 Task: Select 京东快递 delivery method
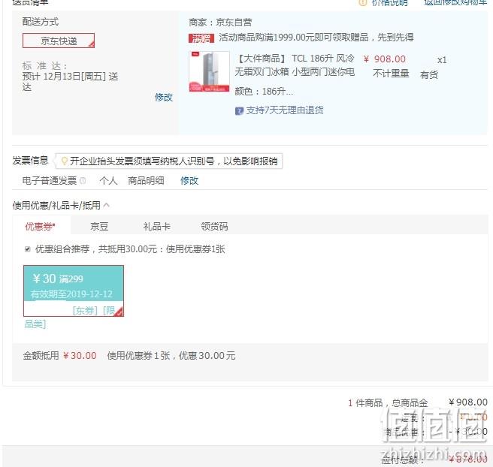point(59,41)
